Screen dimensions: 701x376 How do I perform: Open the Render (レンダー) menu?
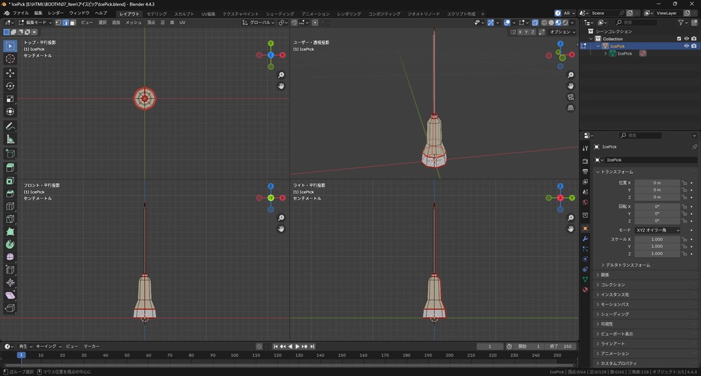[x=56, y=13]
